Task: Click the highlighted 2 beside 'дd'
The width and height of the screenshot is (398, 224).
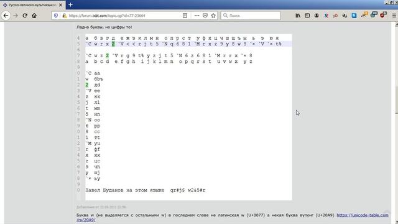Action: click(87, 85)
